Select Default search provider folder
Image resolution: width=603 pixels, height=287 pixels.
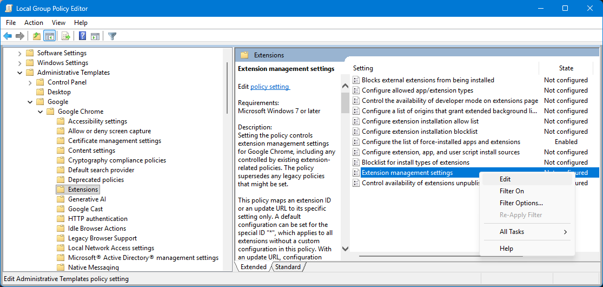(x=101, y=170)
